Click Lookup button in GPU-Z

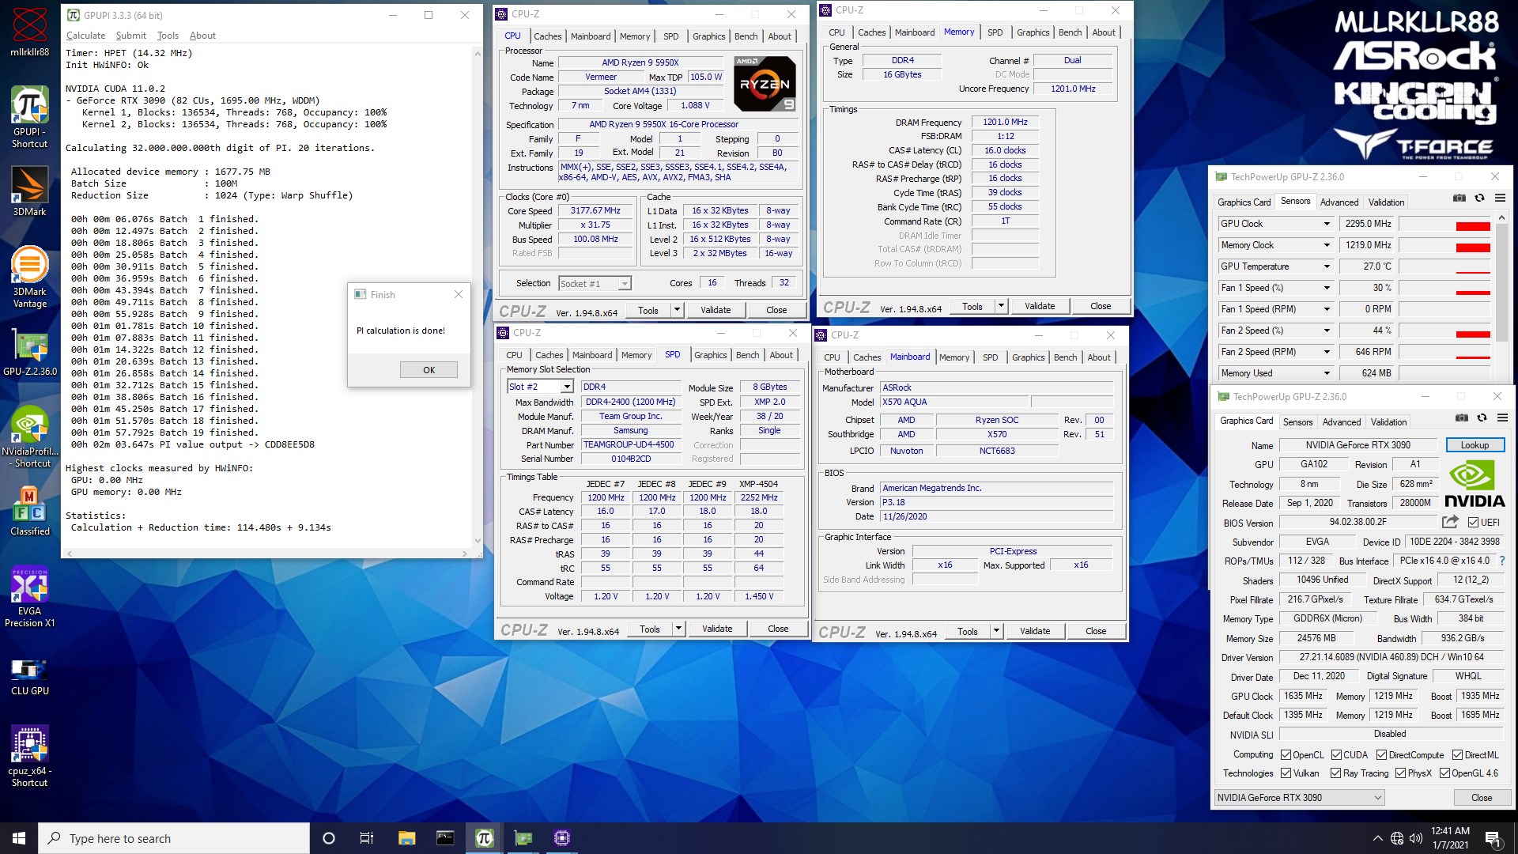click(1475, 445)
